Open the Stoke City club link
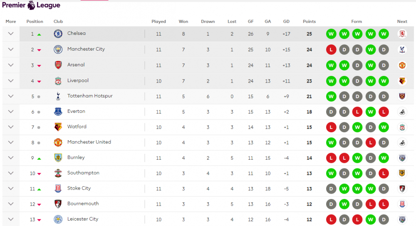The image size is (416, 226). [79, 188]
